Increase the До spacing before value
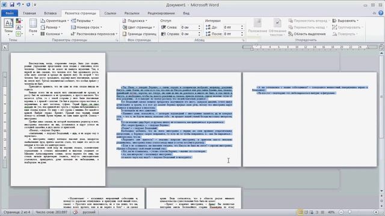 242,26
